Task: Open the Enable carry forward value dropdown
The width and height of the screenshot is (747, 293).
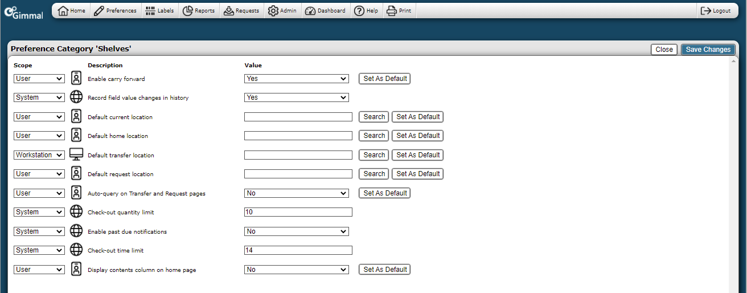Action: click(x=296, y=79)
